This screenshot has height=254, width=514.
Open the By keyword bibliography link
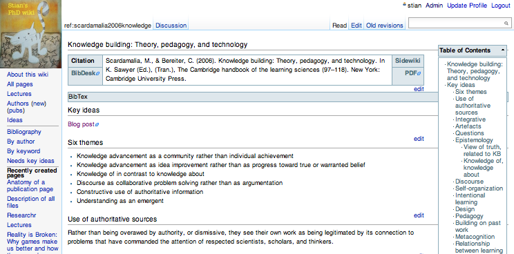tap(23, 151)
